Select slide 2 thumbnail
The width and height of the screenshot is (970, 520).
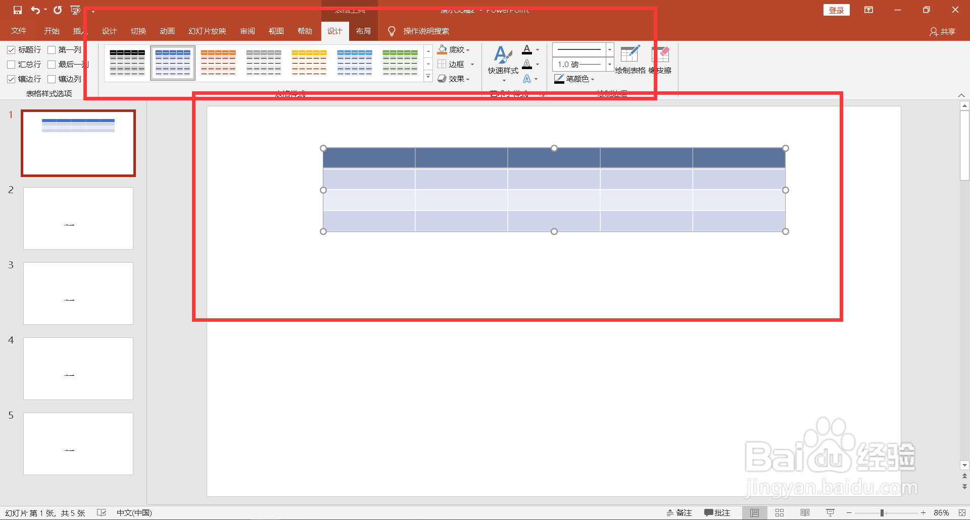78,218
